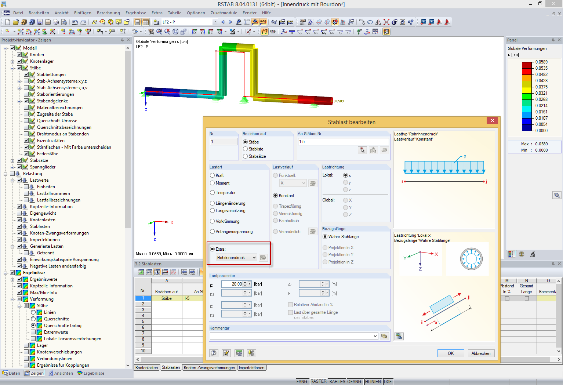
Task: Collapse the Modell tree node
Action: click(x=6, y=48)
